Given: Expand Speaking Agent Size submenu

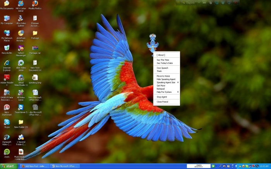Looking at the screenshot, I should click(x=166, y=82).
